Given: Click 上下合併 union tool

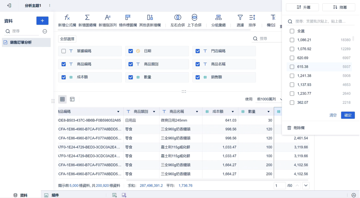Looking at the screenshot, I should tap(194, 20).
